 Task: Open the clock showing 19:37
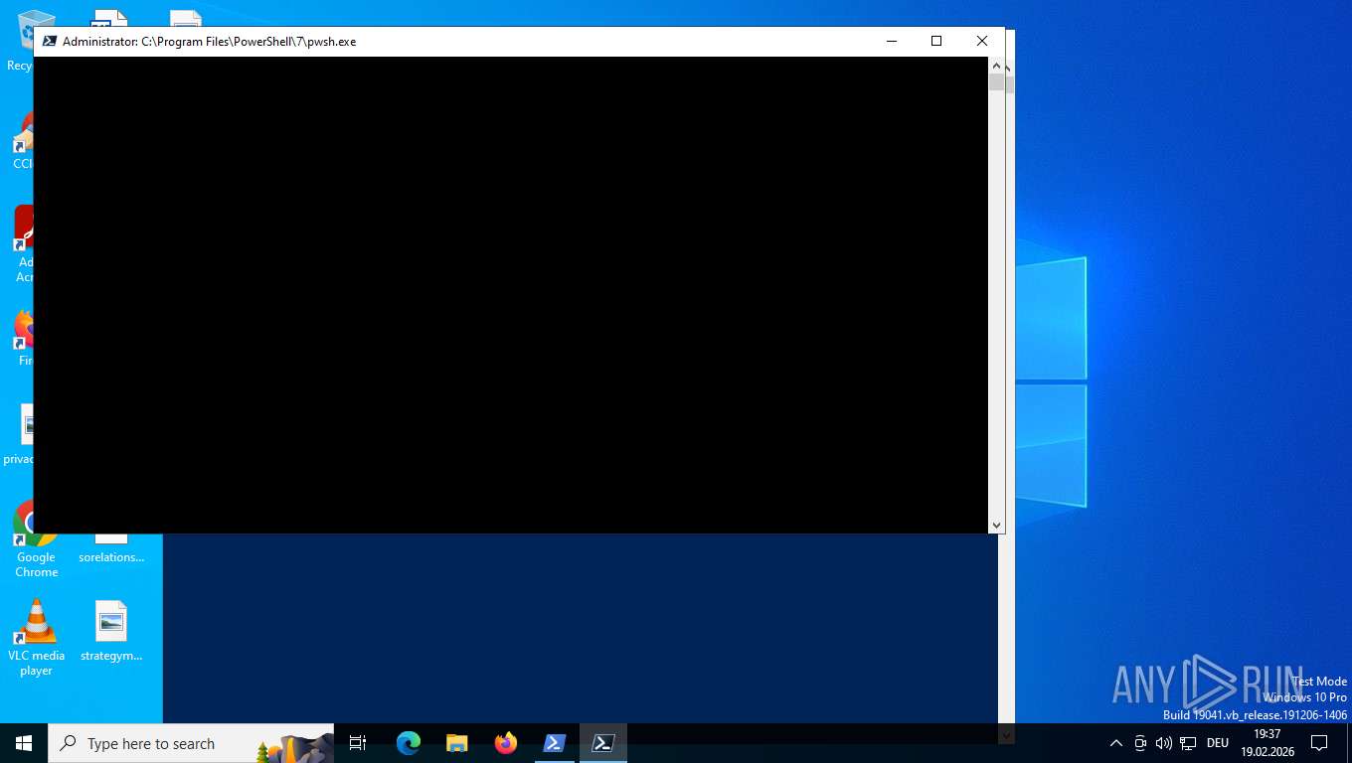coord(1267,743)
